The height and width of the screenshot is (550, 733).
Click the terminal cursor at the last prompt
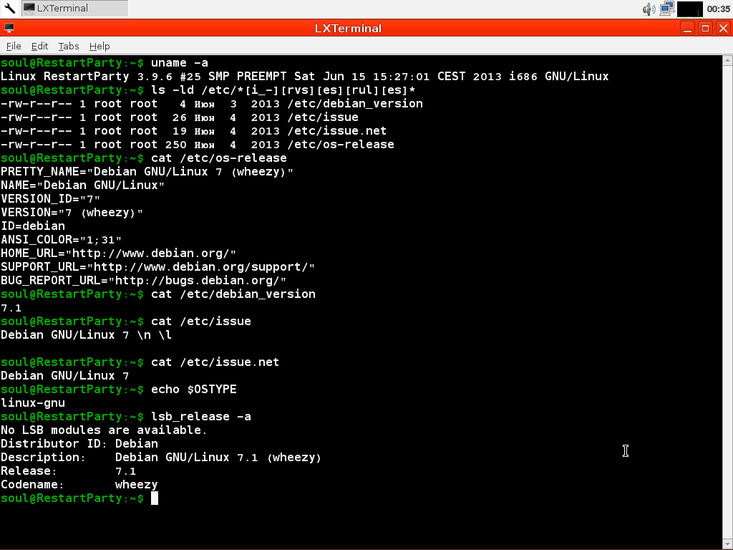pos(155,498)
